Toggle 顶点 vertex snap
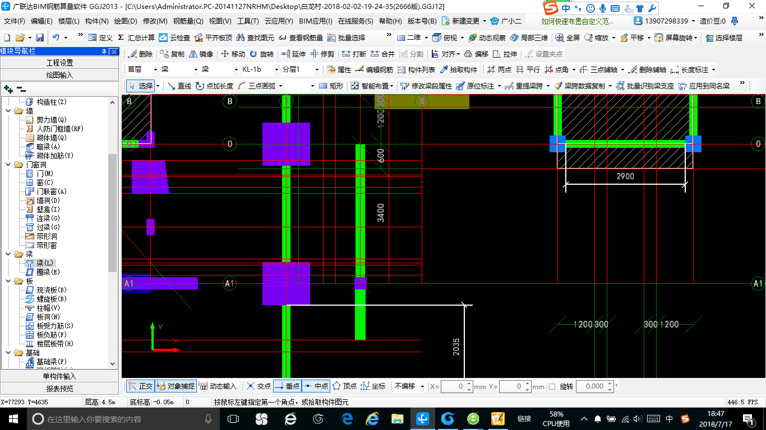Image resolution: width=766 pixels, height=430 pixels. coord(344,386)
